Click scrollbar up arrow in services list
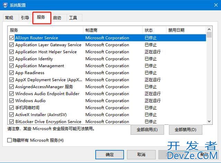Viewport: 221px width, 163px height. coord(209,29)
